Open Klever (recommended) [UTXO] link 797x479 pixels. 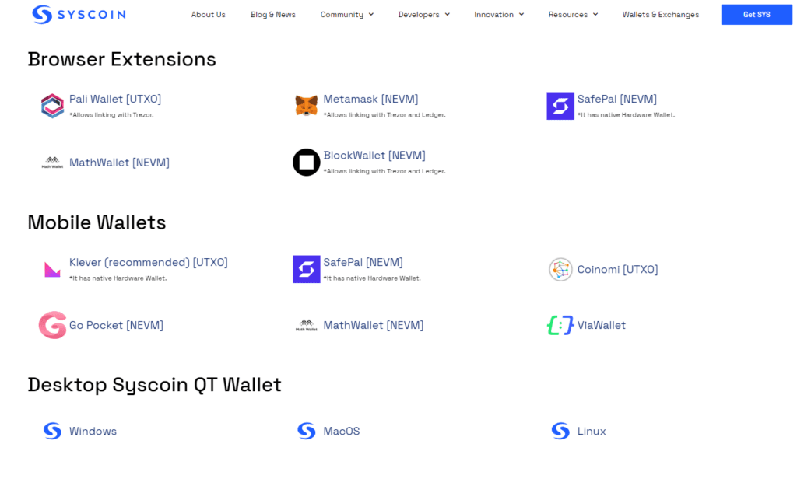[x=149, y=263]
